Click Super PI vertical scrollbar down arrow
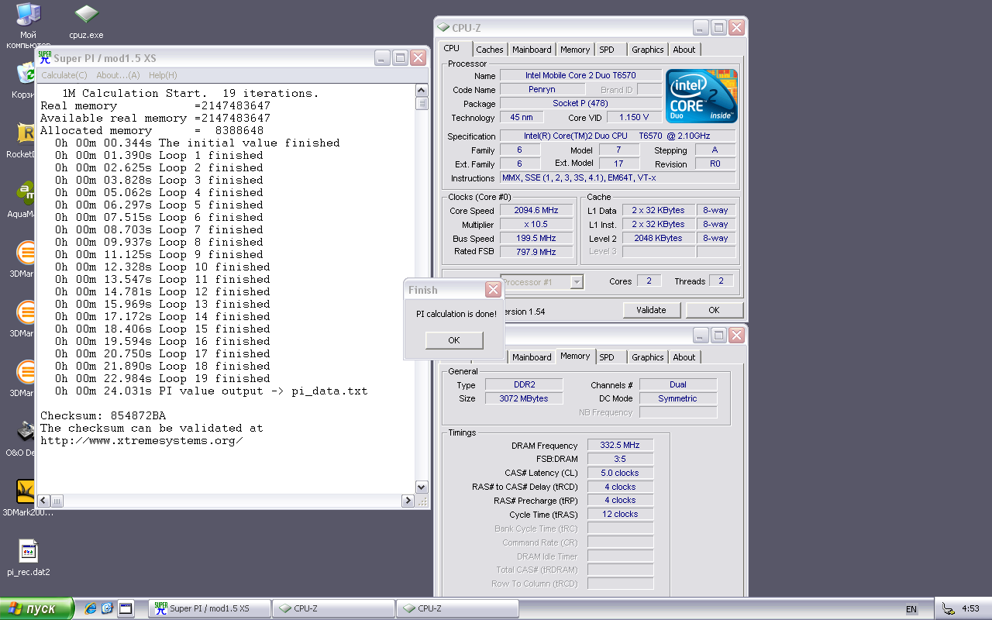Viewport: 992px width, 620px height. pos(422,487)
